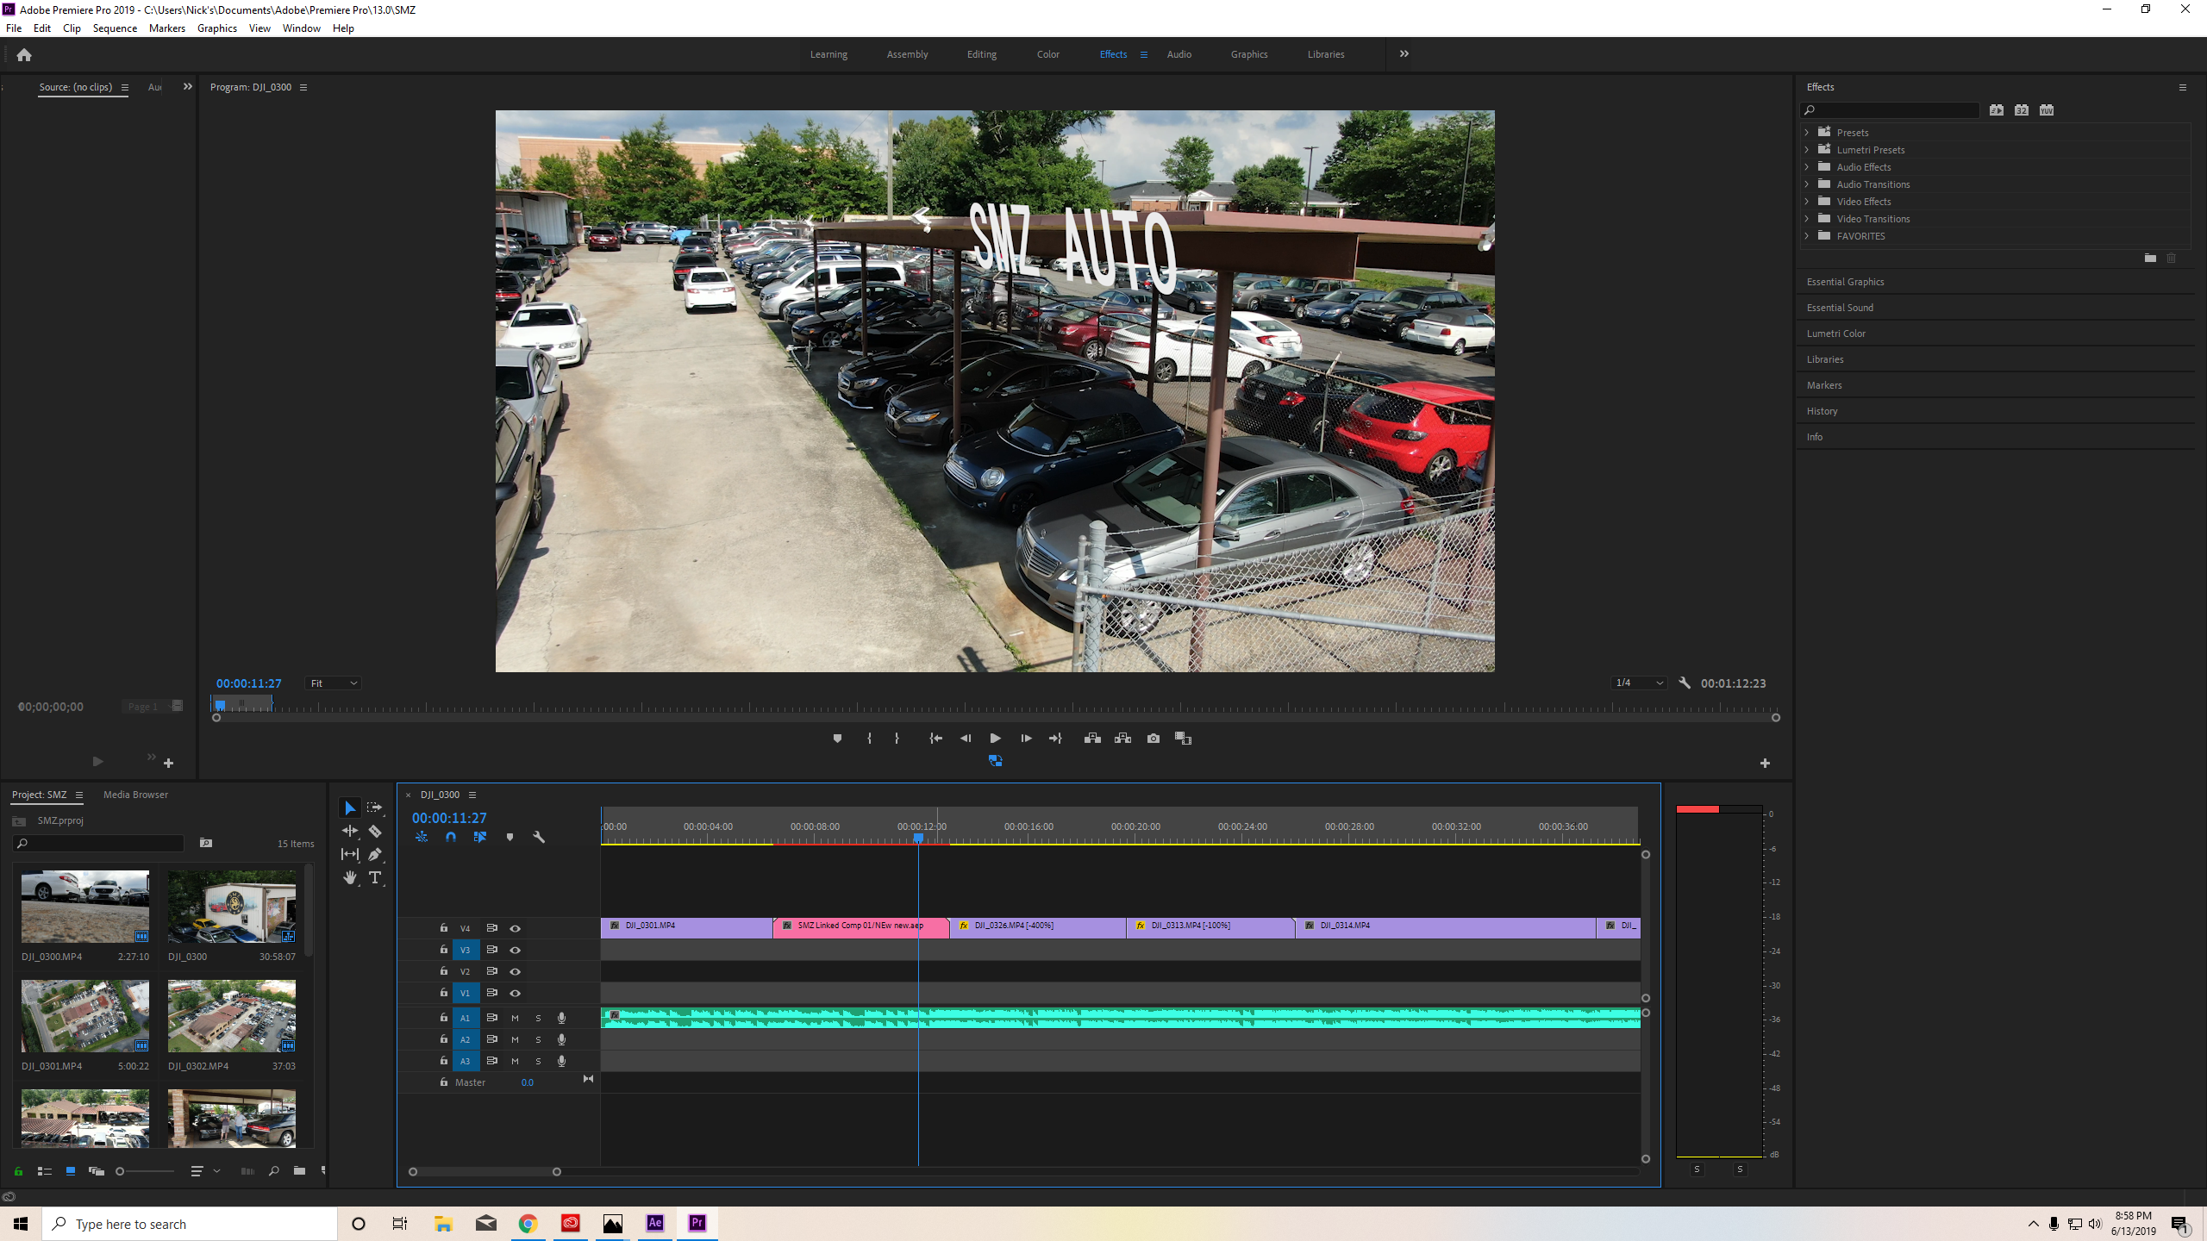Click Mark Out button
Screen dimensions: 2207x1241
coord(897,739)
